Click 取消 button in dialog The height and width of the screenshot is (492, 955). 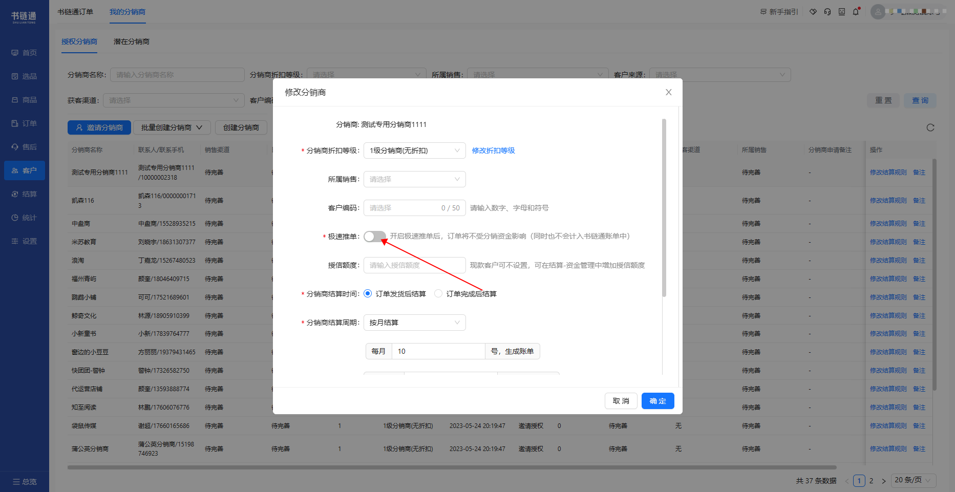621,401
